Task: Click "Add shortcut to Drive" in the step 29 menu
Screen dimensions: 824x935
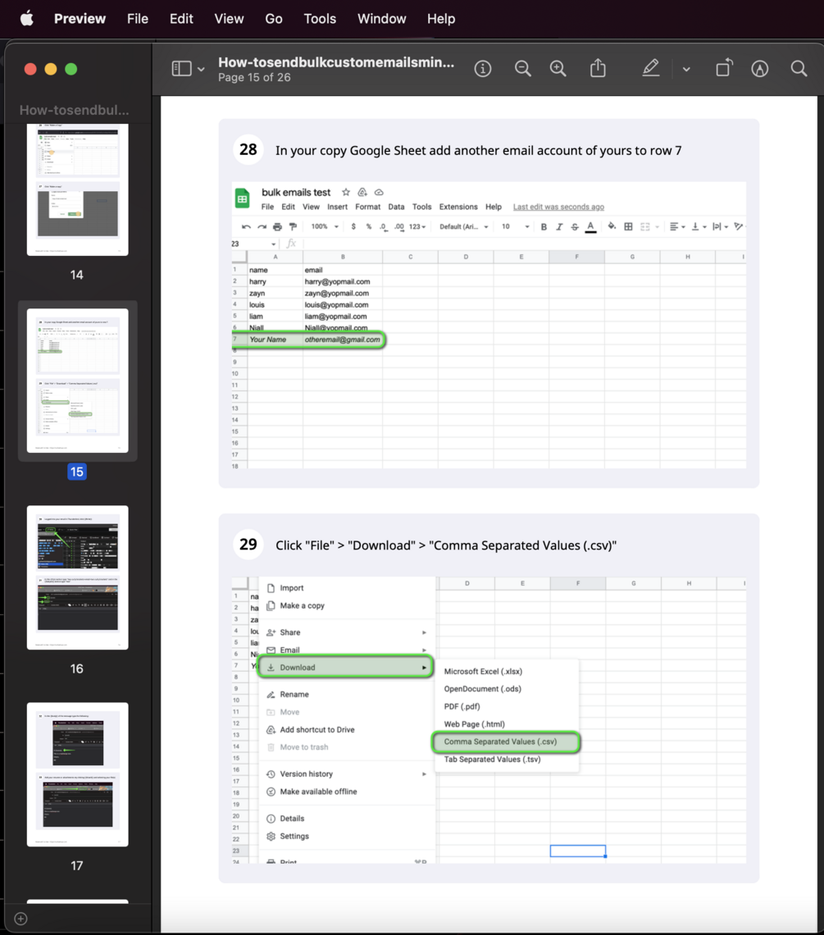Action: (317, 730)
